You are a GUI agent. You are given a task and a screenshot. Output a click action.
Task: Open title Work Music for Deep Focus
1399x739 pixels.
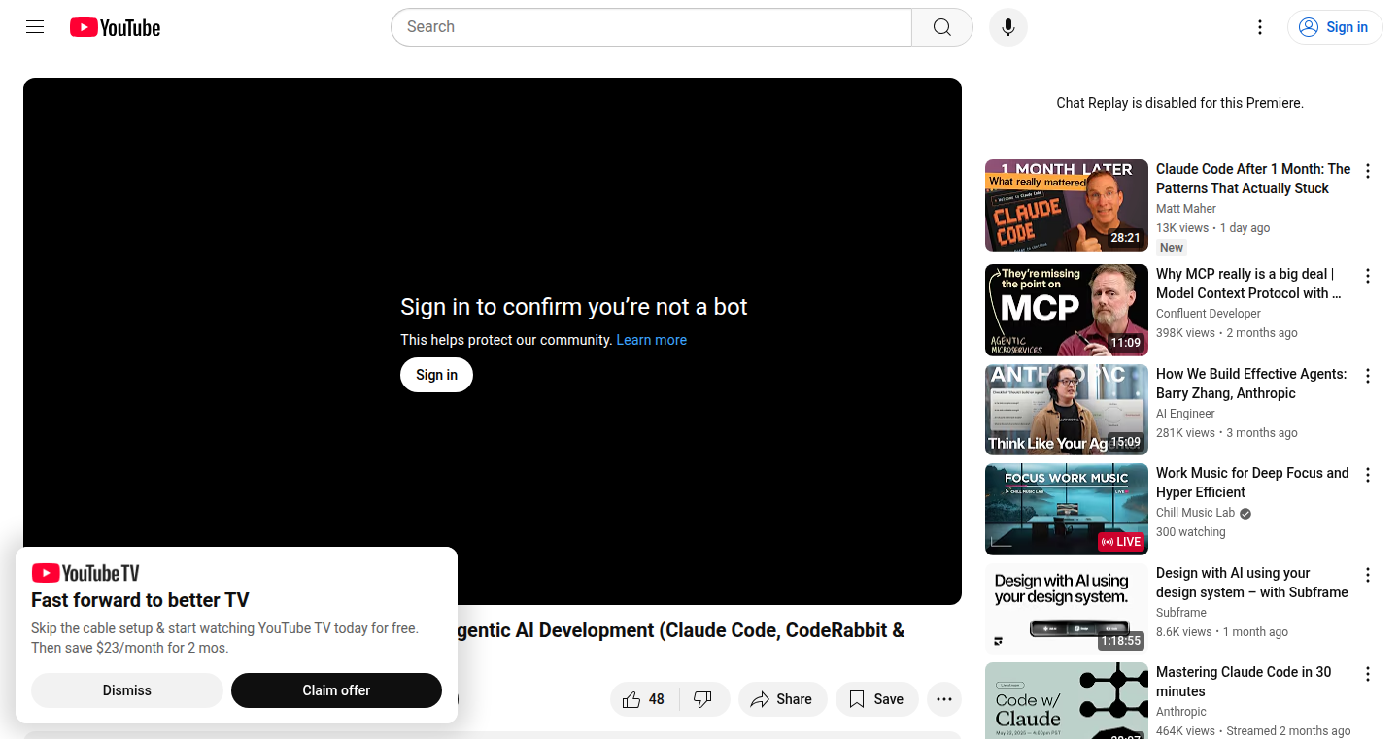1252,483
